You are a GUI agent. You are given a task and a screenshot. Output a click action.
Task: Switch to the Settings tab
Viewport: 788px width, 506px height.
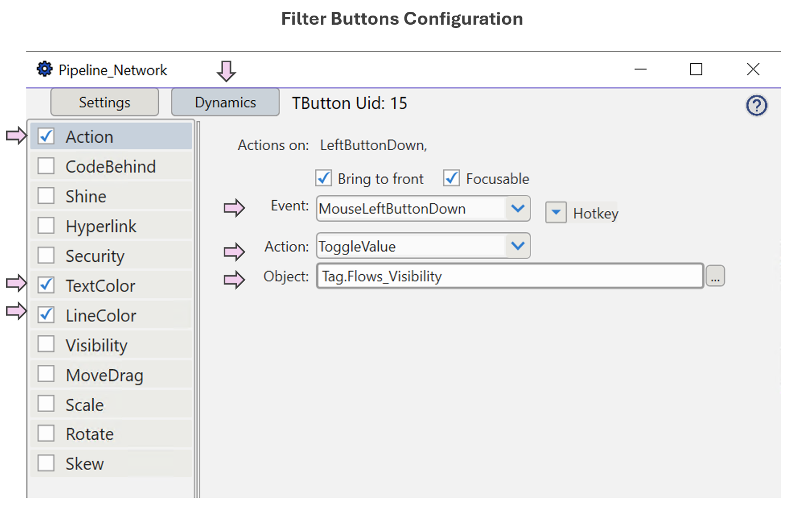click(104, 102)
